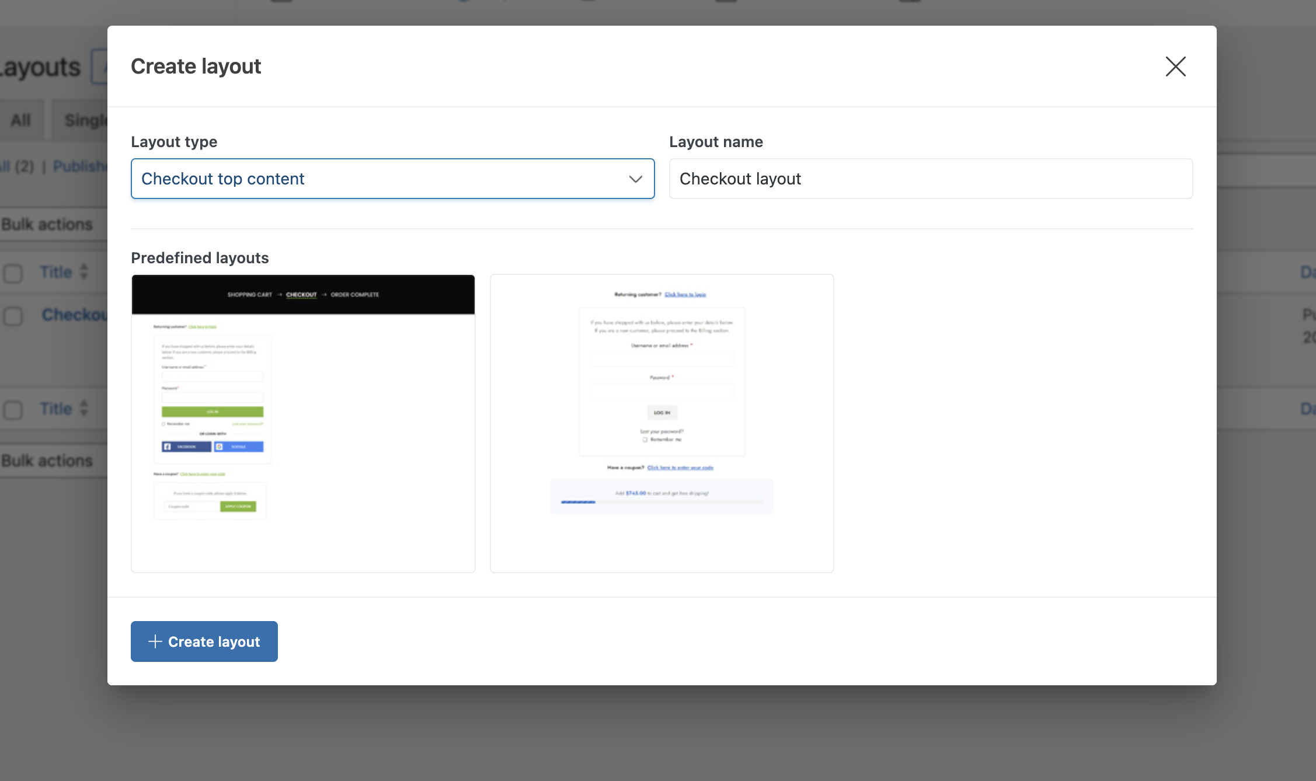Switch to the All tab behind the dialog
The height and width of the screenshot is (781, 1316).
click(x=21, y=120)
